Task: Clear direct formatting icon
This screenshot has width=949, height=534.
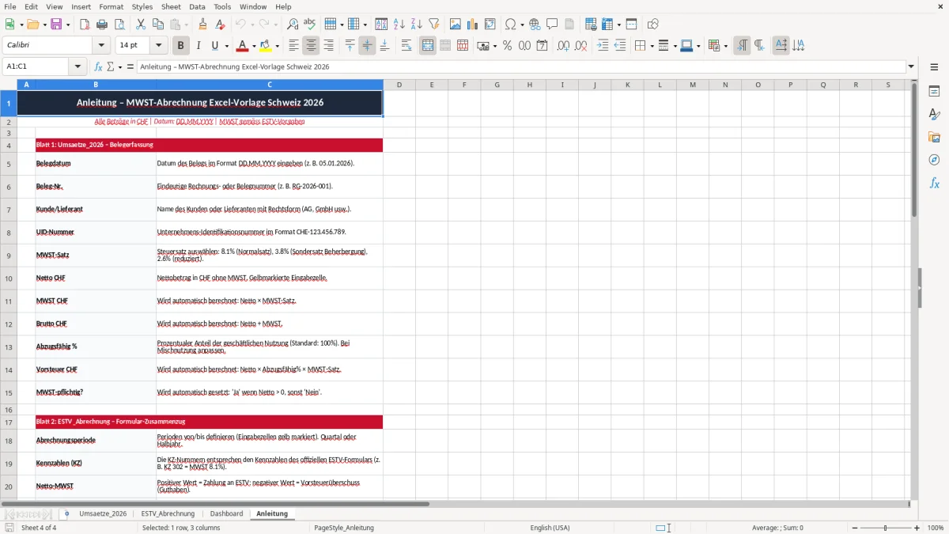Action: pos(220,25)
